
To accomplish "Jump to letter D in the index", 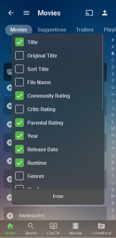I will 113,67.
